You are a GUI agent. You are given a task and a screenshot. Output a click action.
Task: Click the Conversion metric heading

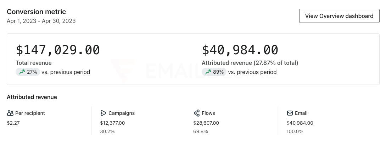(x=36, y=12)
